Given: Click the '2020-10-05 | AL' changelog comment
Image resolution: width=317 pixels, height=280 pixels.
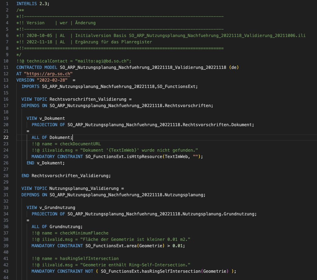Looking at the screenshot, I should point(46,35).
